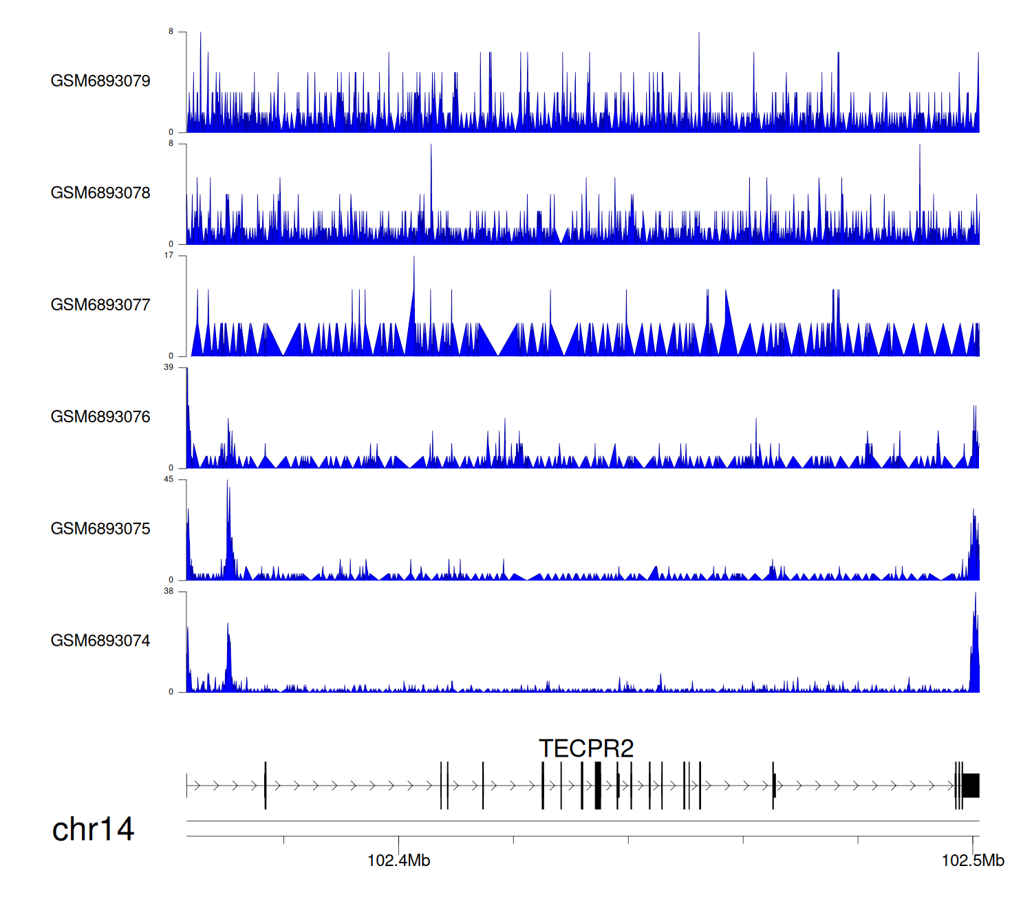Select the GSM6893074 track label

100,641
